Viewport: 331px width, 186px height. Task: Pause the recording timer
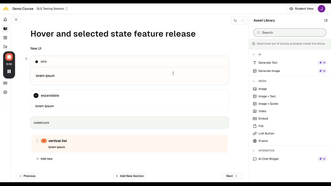pyautogui.click(x=9, y=71)
